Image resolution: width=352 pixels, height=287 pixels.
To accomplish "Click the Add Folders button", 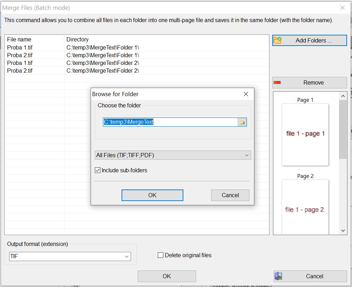I will [x=309, y=40].
